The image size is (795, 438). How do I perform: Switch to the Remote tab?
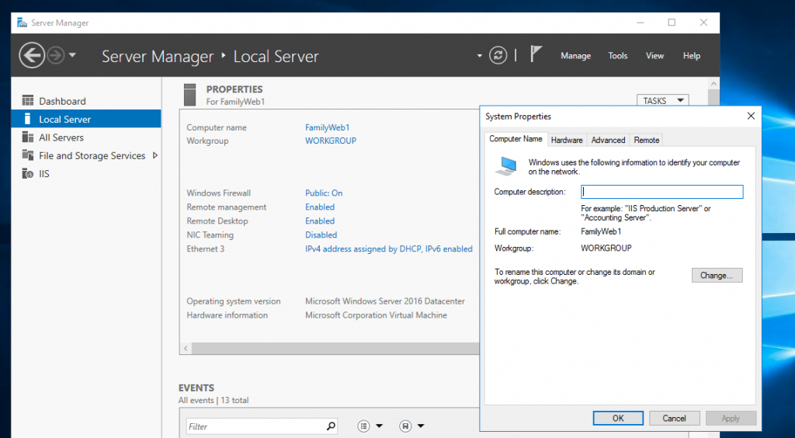tap(647, 140)
